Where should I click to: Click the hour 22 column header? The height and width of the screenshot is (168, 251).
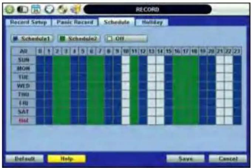point(228,51)
